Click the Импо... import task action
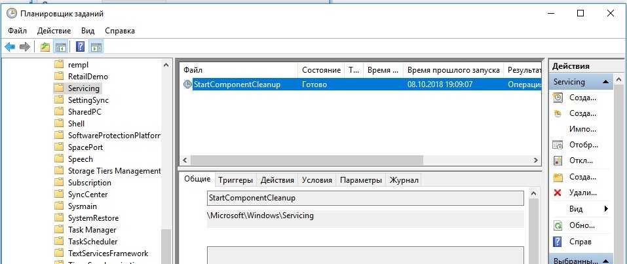The width and height of the screenshot is (627, 264). (582, 129)
